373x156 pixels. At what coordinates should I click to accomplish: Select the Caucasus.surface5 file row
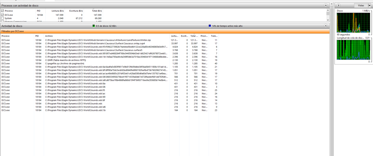[109, 50]
